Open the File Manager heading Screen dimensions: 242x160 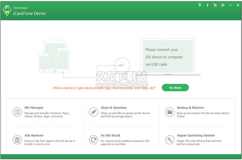(x=34, y=108)
